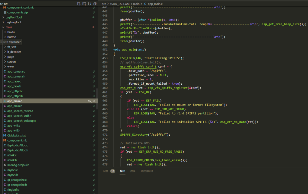Open CMakeLists.txt from the file tree
The image size is (308, 194).
[16, 136]
